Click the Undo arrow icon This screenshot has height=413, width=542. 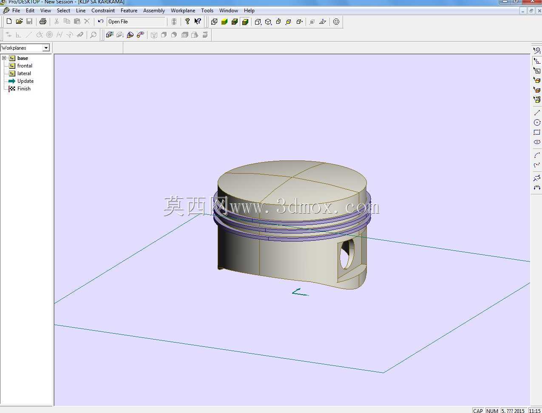coord(100,21)
